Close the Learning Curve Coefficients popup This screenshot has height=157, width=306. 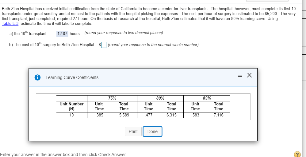(249, 75)
